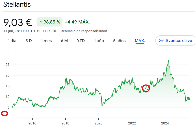Click the red oval near the y-axis
This screenshot has height=127, width=195.
5,113
